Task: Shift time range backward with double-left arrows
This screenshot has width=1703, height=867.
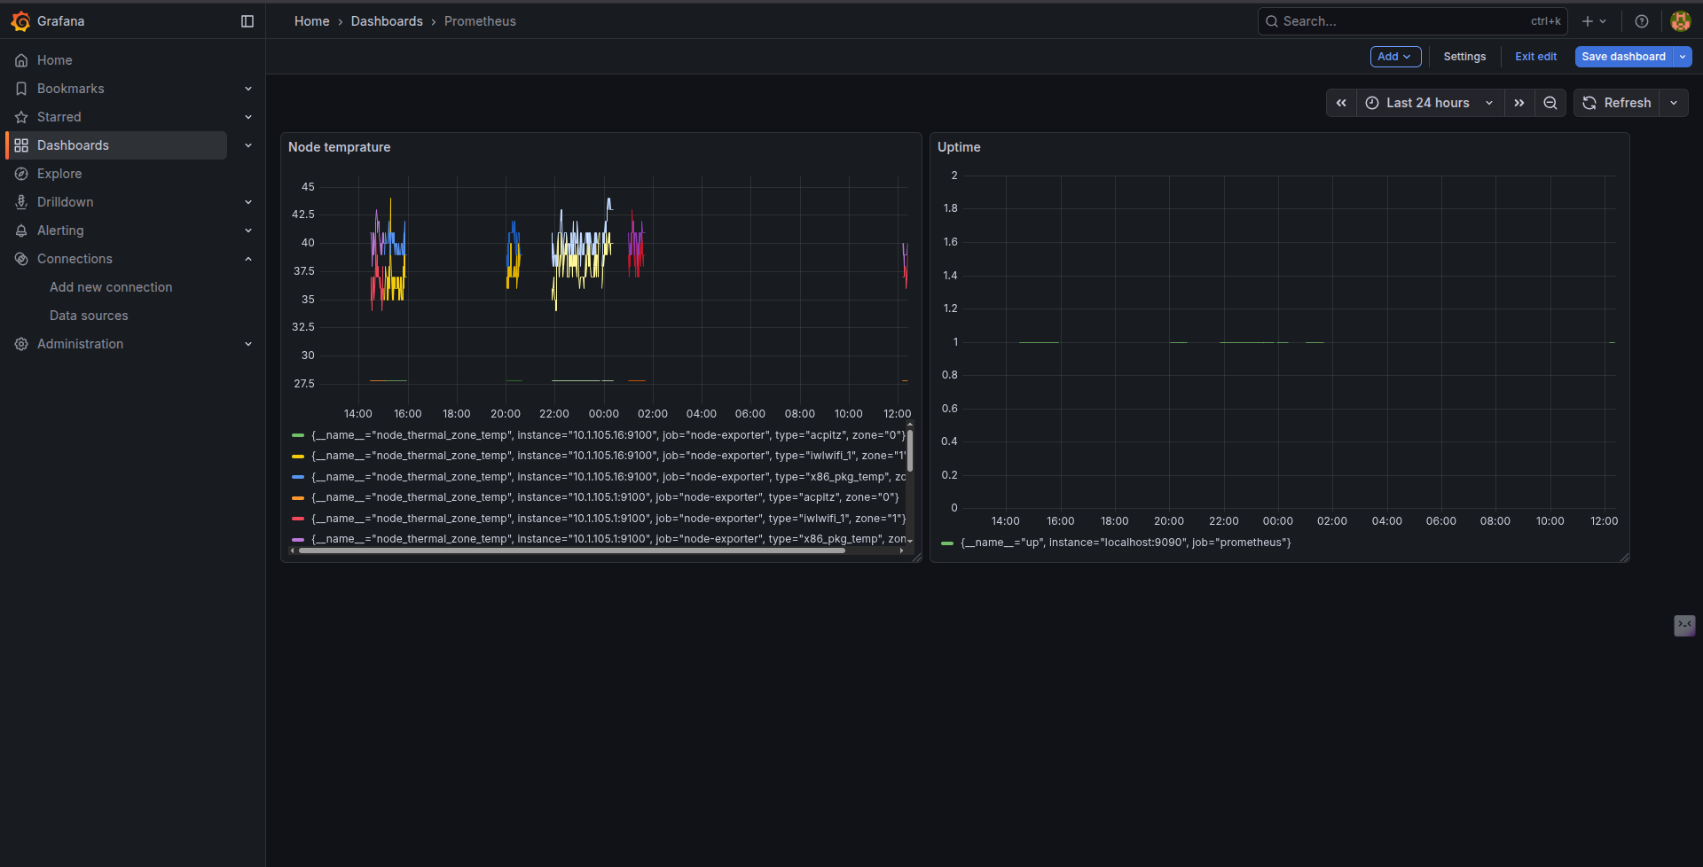Action: pos(1341,103)
